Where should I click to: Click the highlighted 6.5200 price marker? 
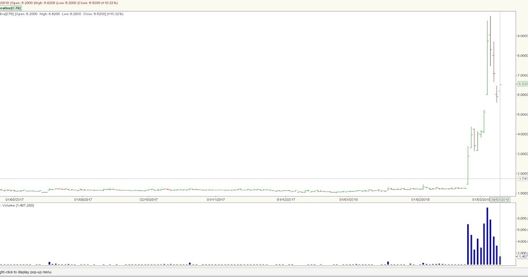coord(524,83)
